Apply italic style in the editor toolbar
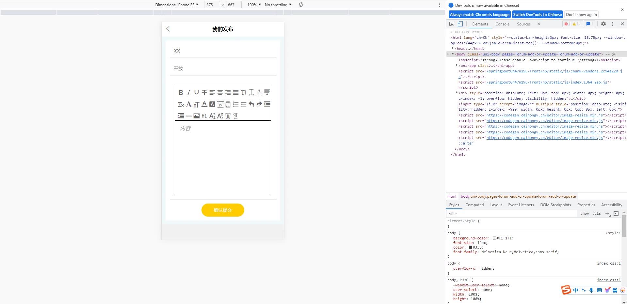 click(x=188, y=93)
